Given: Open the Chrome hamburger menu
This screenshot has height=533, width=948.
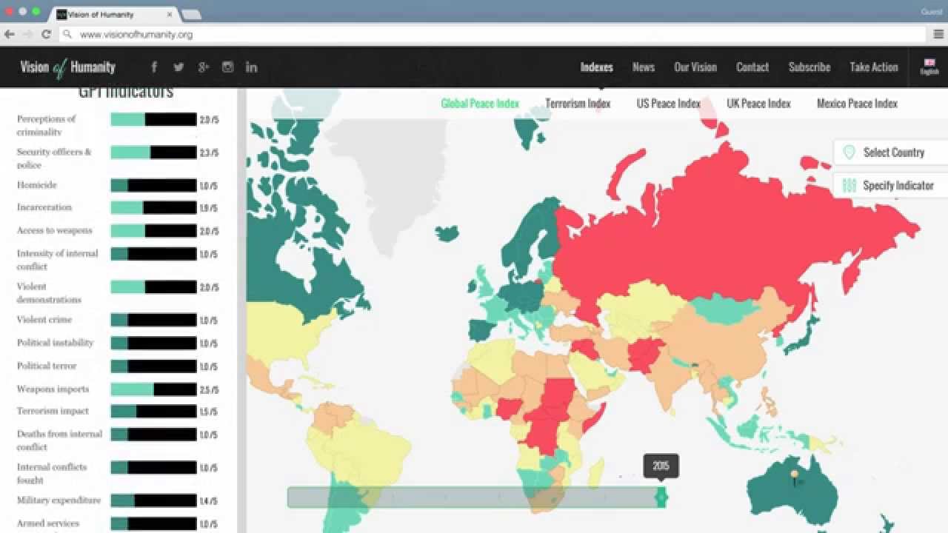Looking at the screenshot, I should (x=938, y=34).
